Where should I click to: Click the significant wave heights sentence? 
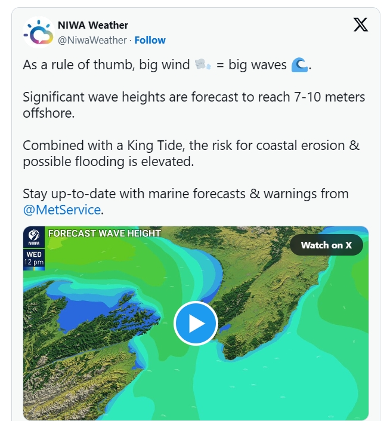[194, 105]
